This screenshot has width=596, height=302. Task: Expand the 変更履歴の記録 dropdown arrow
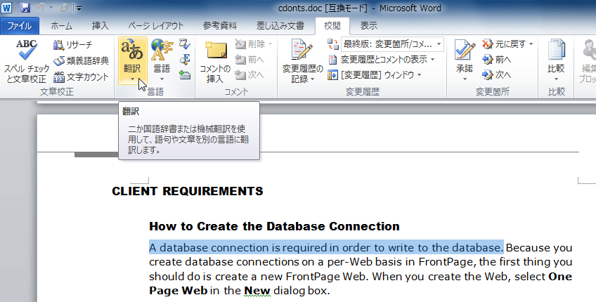coord(313,79)
